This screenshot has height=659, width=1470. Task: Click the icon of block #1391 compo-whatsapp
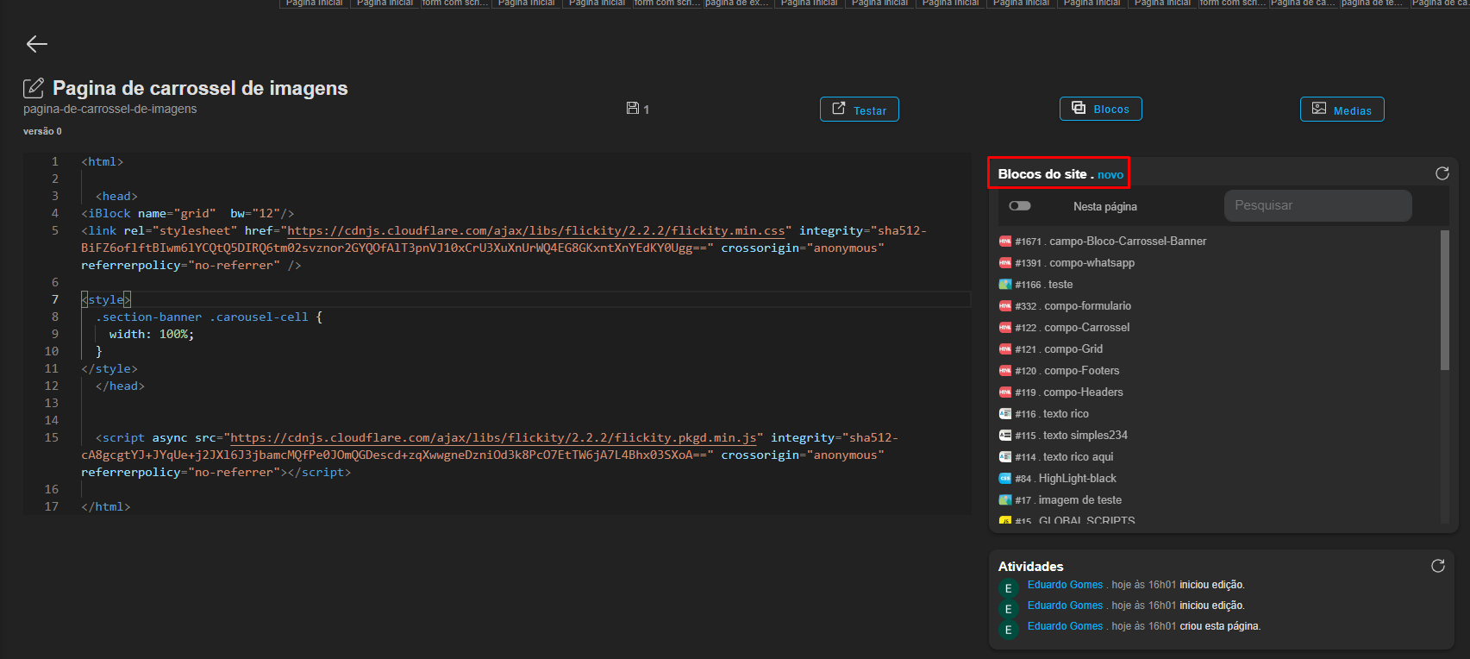pyautogui.click(x=1005, y=263)
